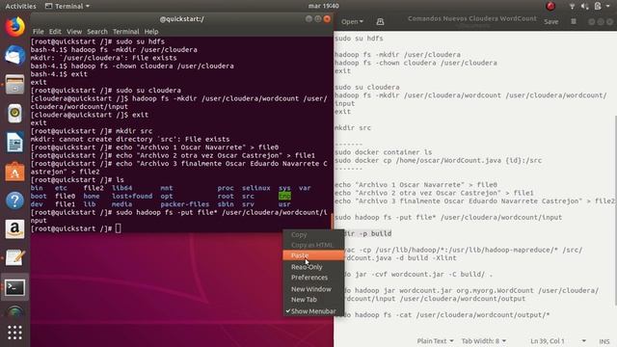
Task: Click 'sudo docker container ls' line in editor
Action: coord(384,152)
